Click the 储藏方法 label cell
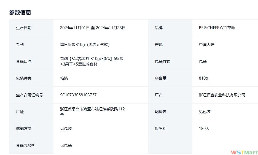Image resolution: width=258 pixels, height=155 pixels. pyautogui.click(x=24, y=129)
